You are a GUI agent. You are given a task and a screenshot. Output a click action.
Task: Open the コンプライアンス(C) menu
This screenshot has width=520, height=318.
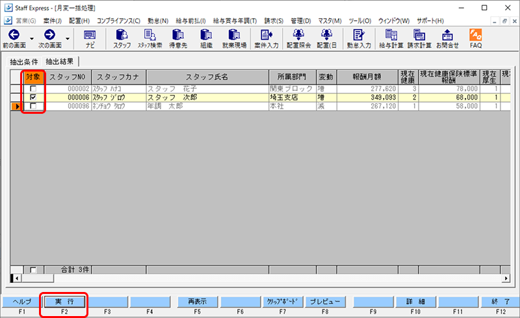coord(118,21)
